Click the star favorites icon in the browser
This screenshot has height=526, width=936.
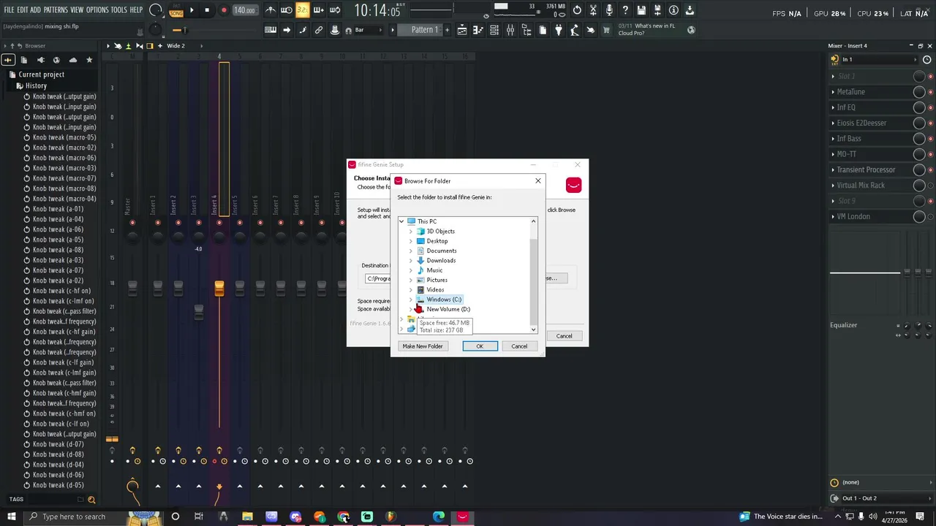click(89, 60)
